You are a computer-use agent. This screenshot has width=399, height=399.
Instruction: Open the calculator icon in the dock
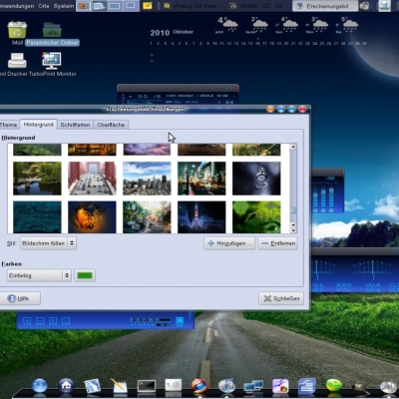point(174,386)
